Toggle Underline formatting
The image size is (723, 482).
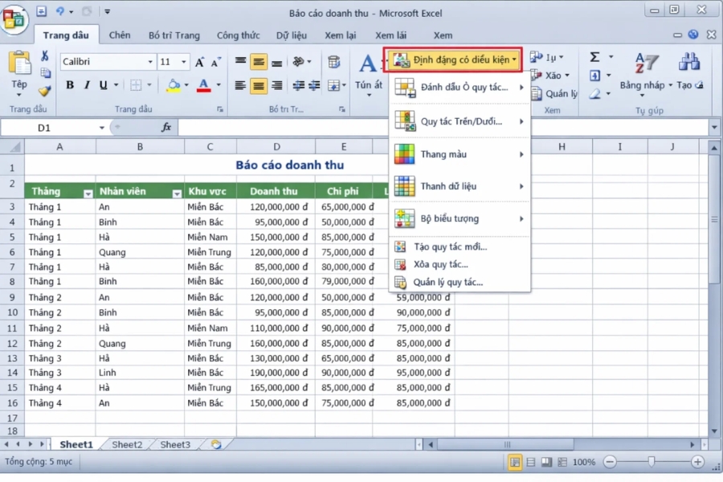(x=103, y=84)
